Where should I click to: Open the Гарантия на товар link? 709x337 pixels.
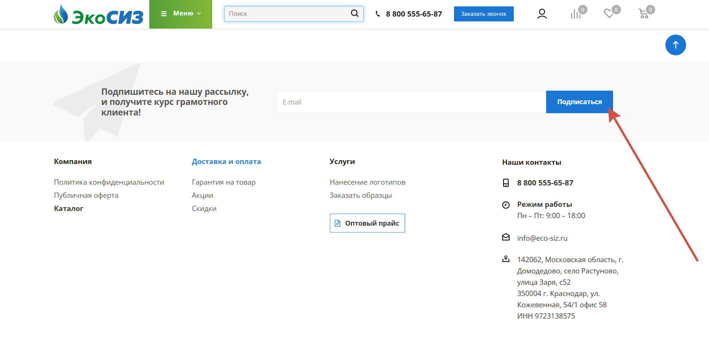tap(224, 182)
